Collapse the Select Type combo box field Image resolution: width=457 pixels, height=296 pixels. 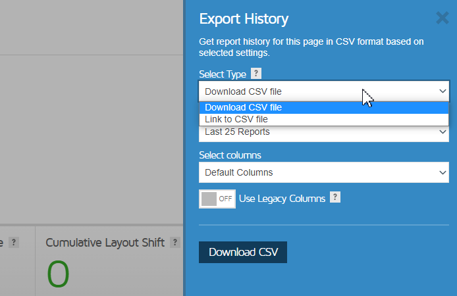(324, 91)
